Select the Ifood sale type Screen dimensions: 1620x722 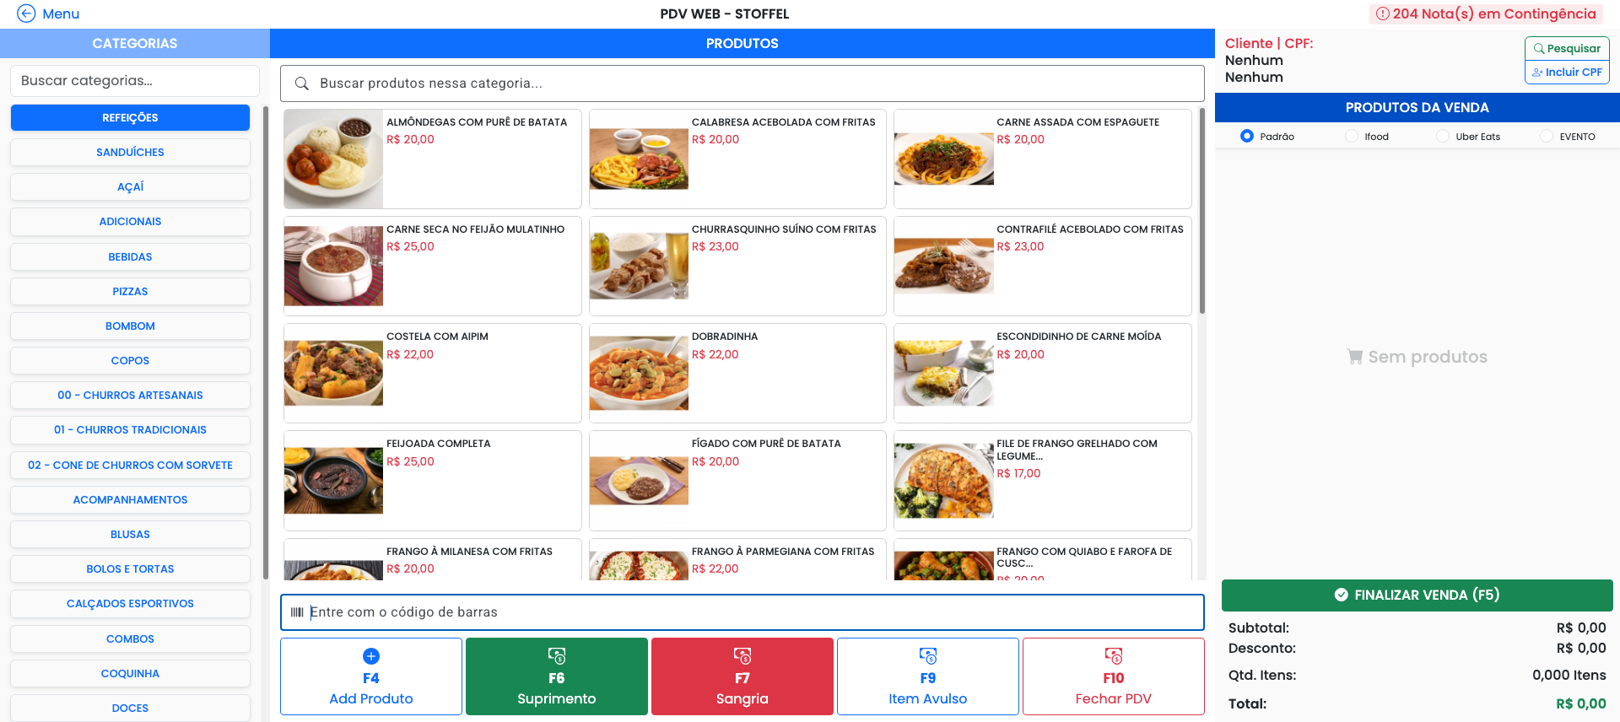coord(1352,136)
